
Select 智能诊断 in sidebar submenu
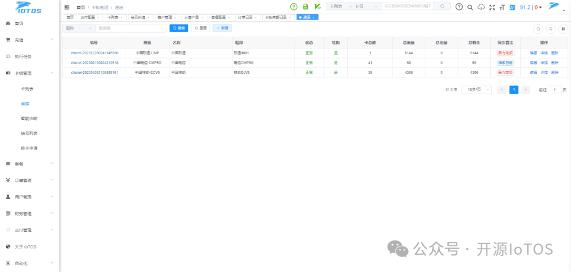pyautogui.click(x=29, y=119)
